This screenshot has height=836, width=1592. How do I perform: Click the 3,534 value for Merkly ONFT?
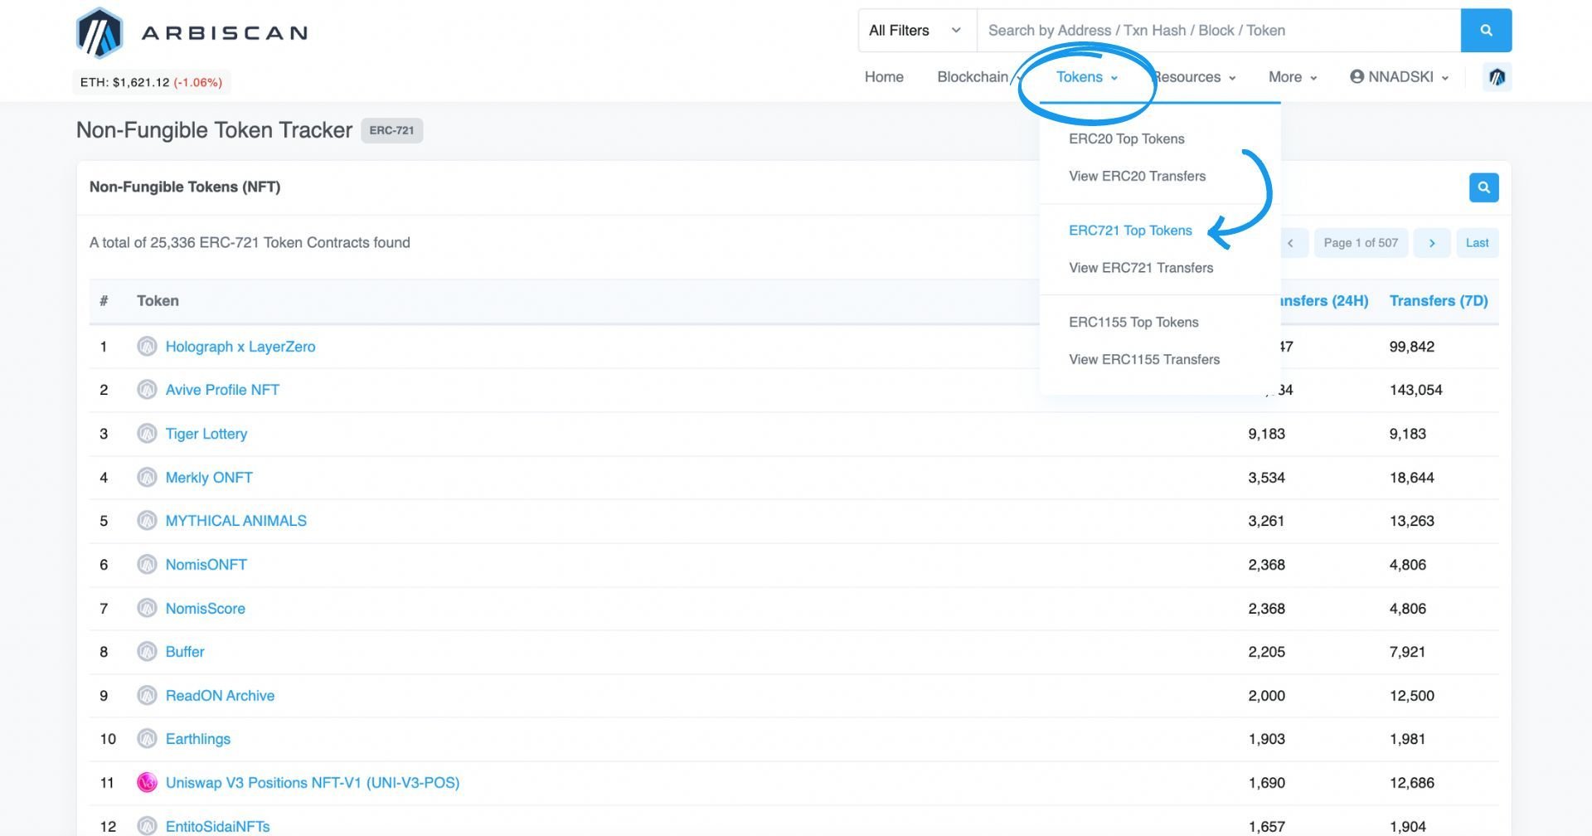tap(1267, 478)
